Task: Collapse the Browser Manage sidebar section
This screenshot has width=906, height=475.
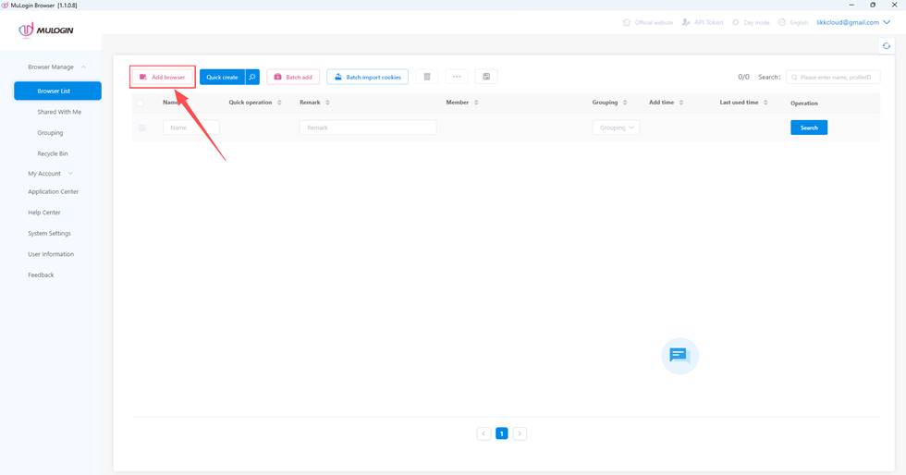Action: pyautogui.click(x=57, y=67)
